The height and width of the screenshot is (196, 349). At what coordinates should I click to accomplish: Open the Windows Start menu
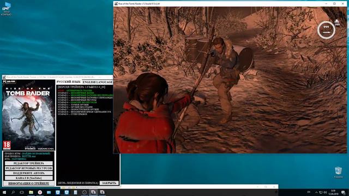coord(4,192)
